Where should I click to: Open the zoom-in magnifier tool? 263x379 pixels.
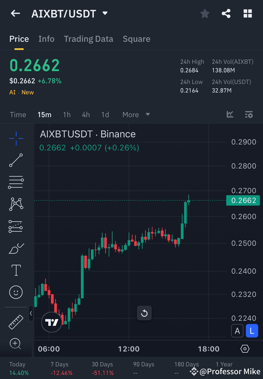click(16, 344)
